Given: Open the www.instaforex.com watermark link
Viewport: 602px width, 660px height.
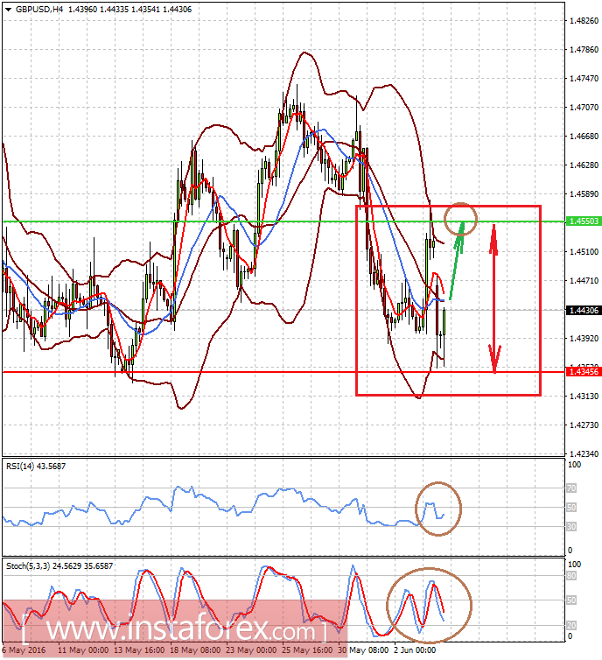Looking at the screenshot, I should pos(174,629).
